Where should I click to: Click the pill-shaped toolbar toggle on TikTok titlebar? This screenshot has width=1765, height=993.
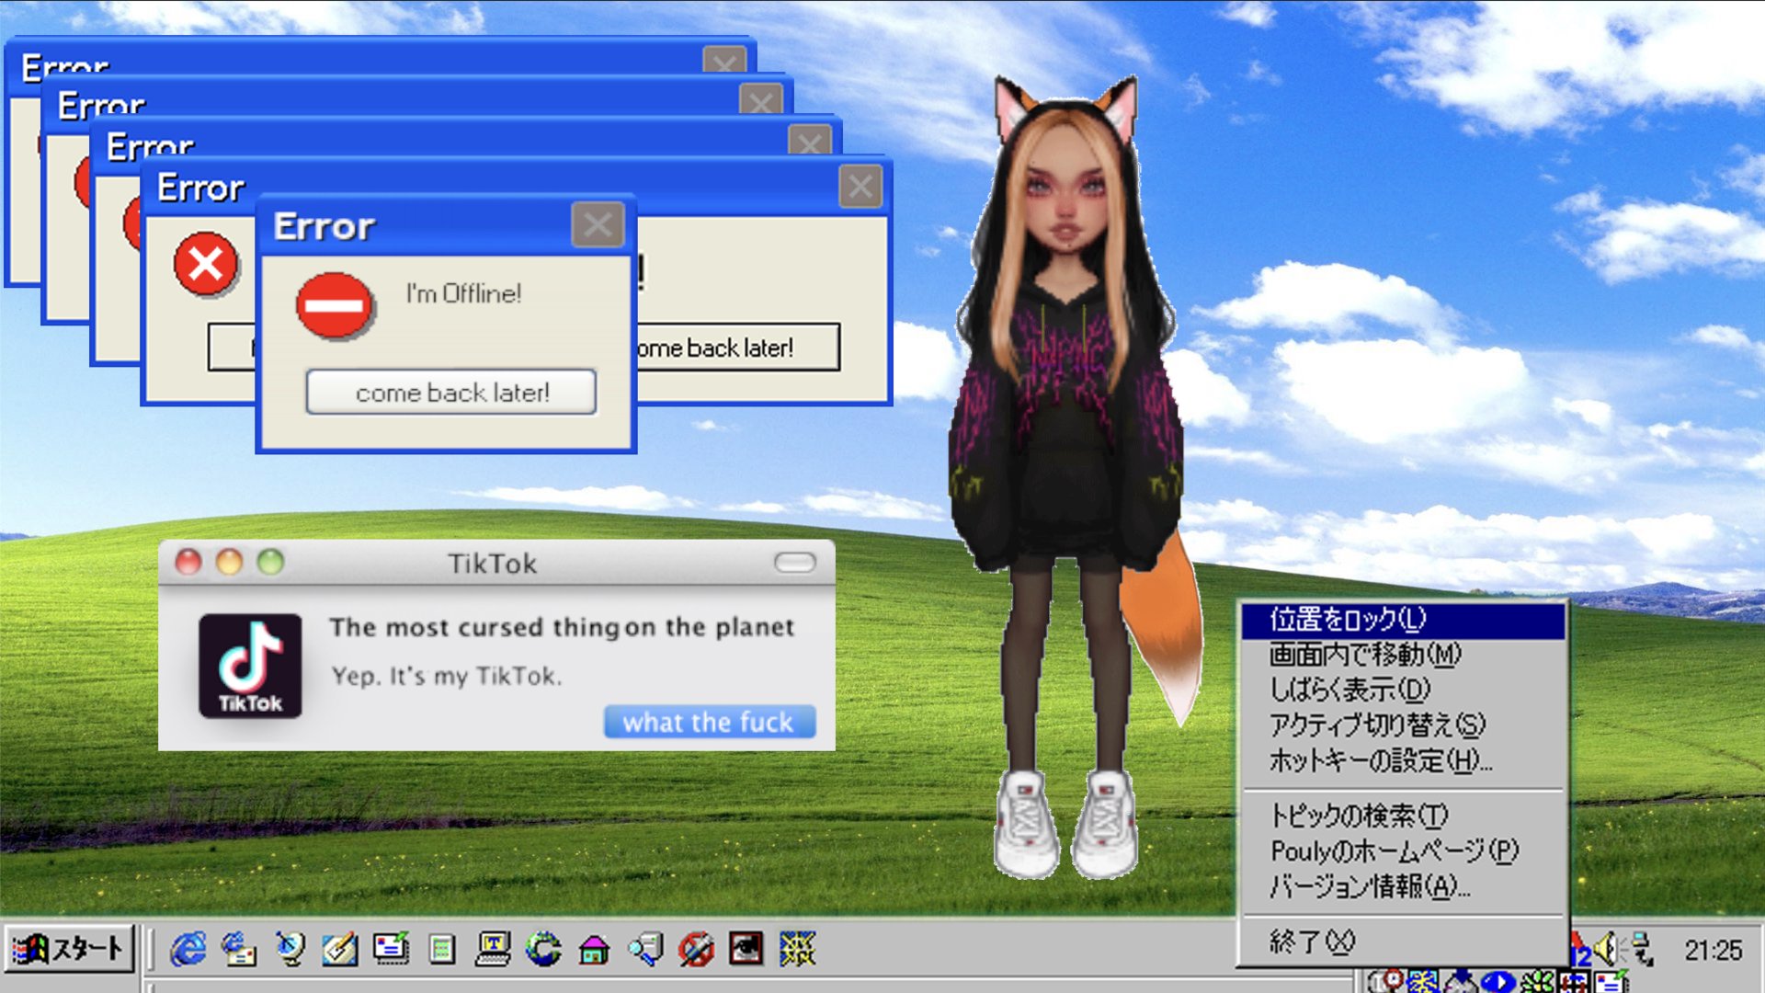click(795, 563)
